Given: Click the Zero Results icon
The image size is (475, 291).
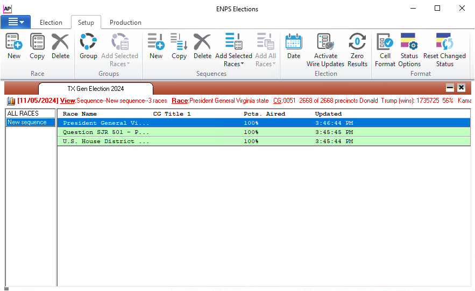Looking at the screenshot, I should [x=357, y=41].
